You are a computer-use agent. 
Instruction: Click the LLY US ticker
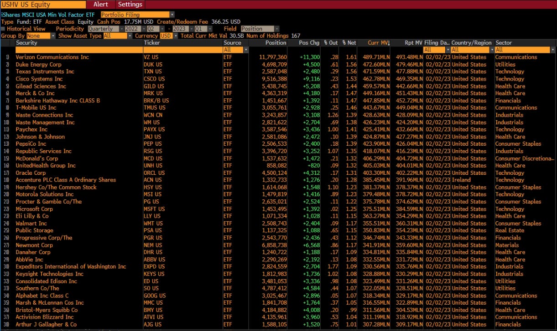(152, 216)
